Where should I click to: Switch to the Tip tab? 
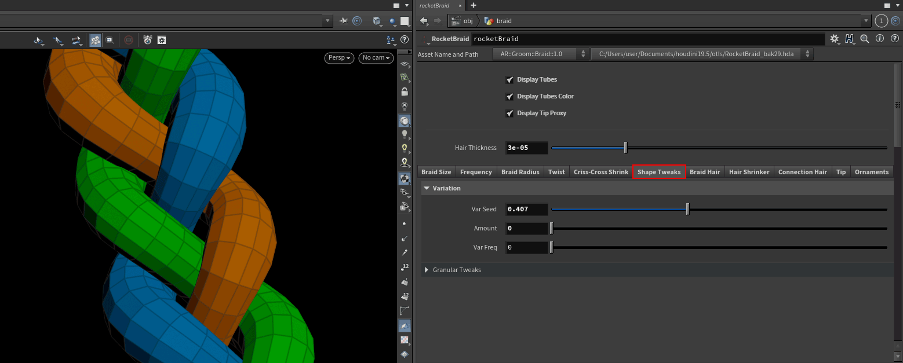[x=841, y=172]
